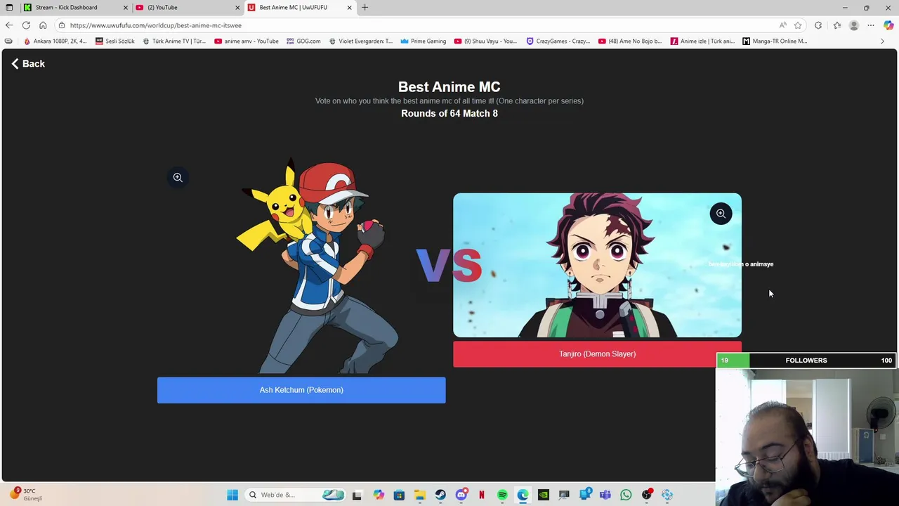Close the Best Anime MC tab
This screenshot has width=899, height=506.
pyautogui.click(x=349, y=8)
